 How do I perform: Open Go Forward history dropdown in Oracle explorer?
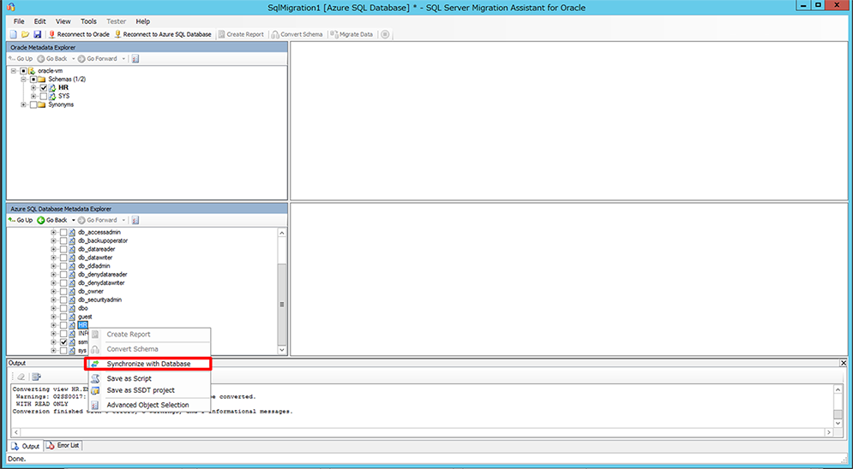[123, 58]
